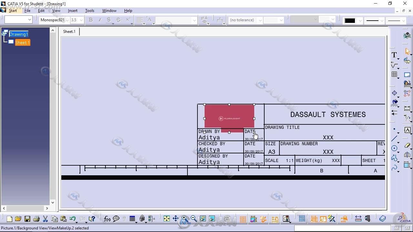Toggle Strikethrough text formatting
Image resolution: width=413 pixels, height=232 pixels.
118,20
